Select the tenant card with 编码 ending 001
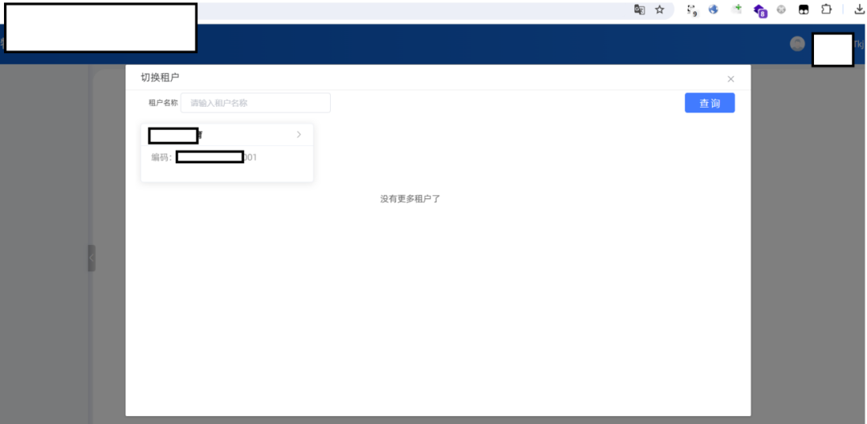 click(227, 153)
